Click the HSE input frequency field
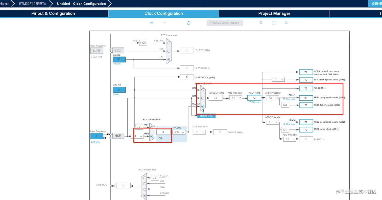Image resolution: width=382 pixels, height=200 pixels. point(97,136)
